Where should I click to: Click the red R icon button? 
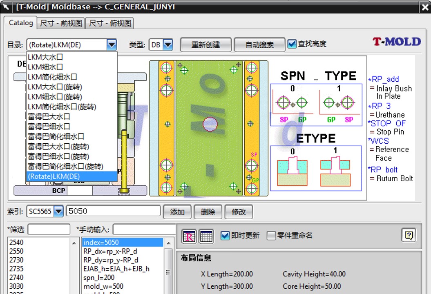pyautogui.click(x=189, y=236)
